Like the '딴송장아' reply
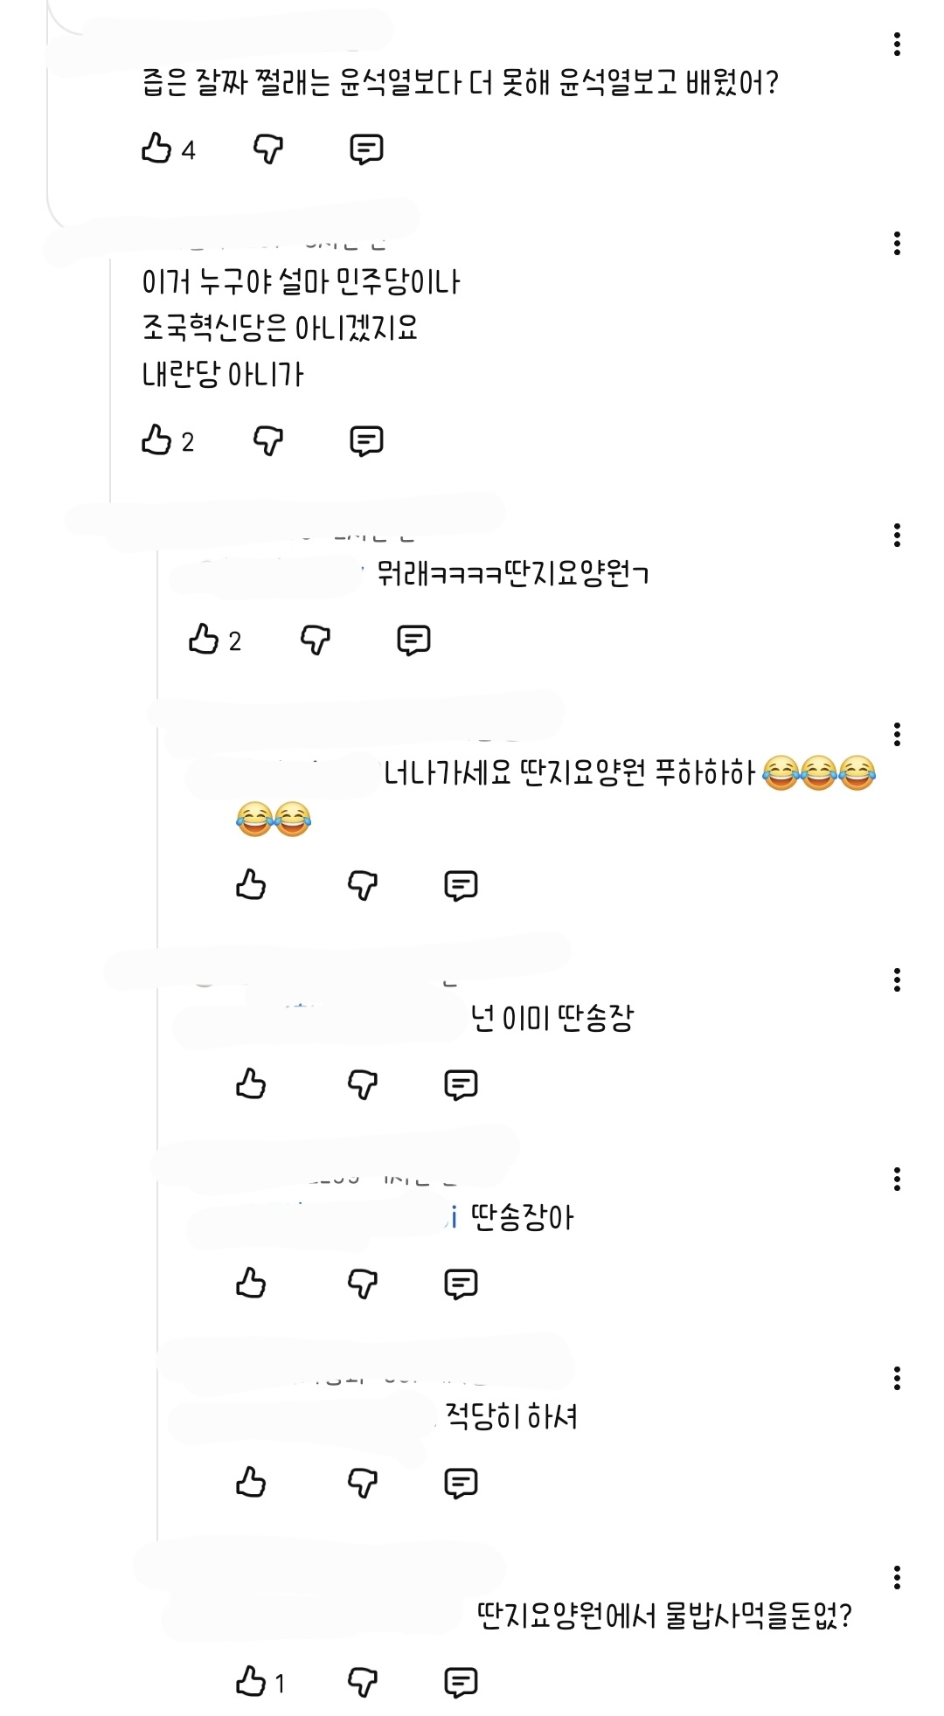944x1716 pixels. pyautogui.click(x=251, y=1284)
